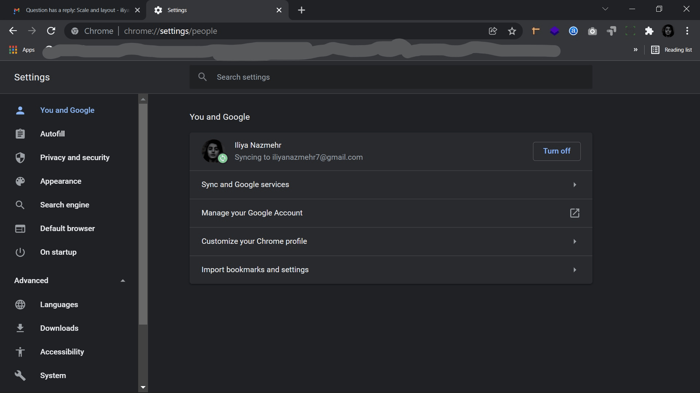Image resolution: width=700 pixels, height=393 pixels.
Task: Click the profile avatar in toolbar
Action: tap(668, 31)
